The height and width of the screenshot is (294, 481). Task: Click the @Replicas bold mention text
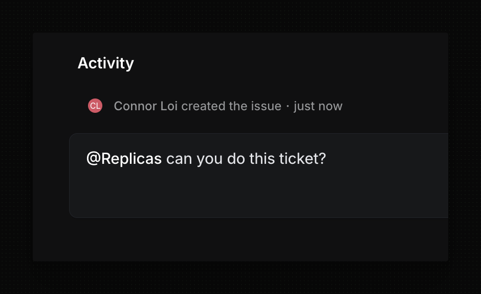click(124, 158)
